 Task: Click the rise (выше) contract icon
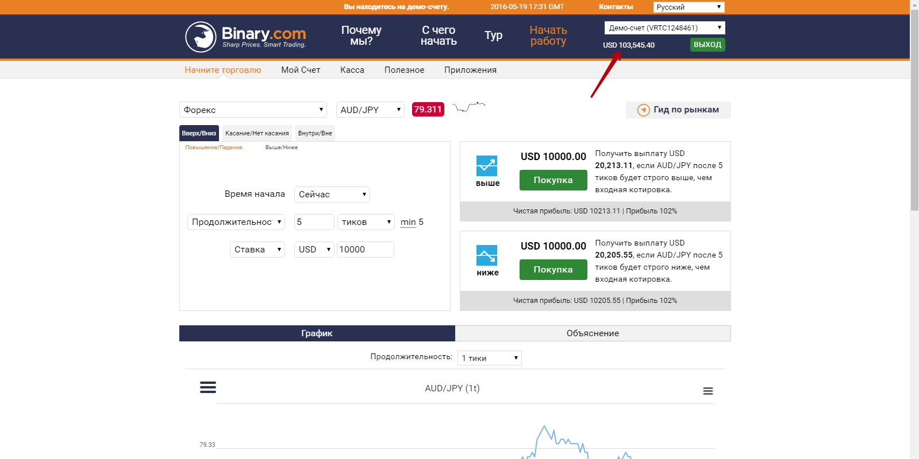(487, 166)
